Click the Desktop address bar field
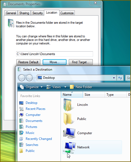Screen dimensions: 131x162 click(77, 78)
